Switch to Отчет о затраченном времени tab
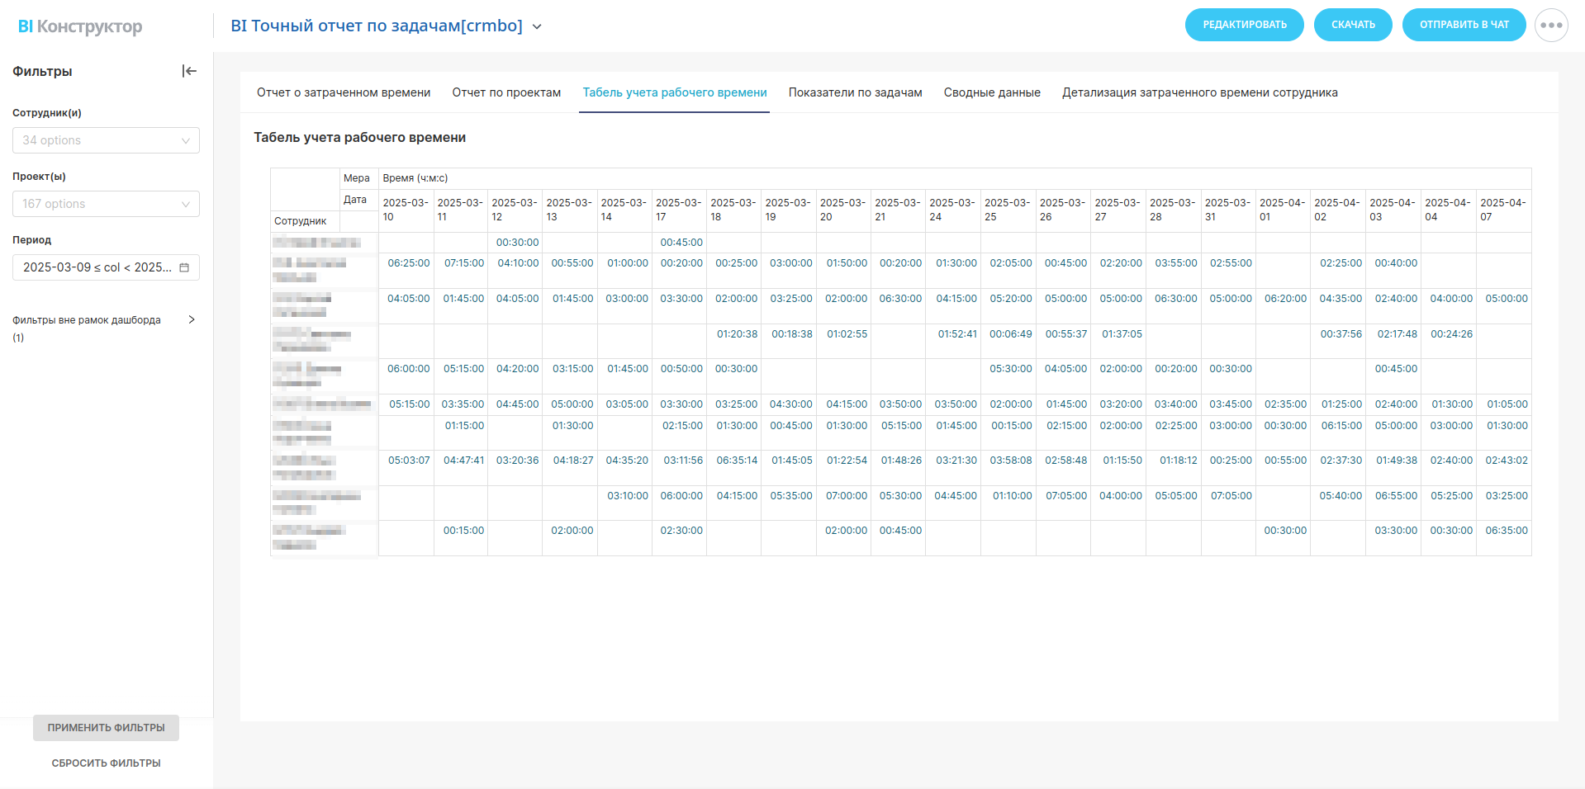 (x=343, y=92)
